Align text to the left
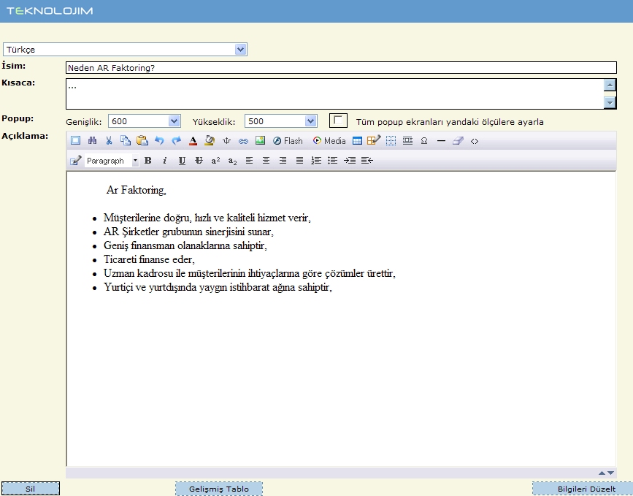This screenshot has height=496, width=633. point(249,161)
